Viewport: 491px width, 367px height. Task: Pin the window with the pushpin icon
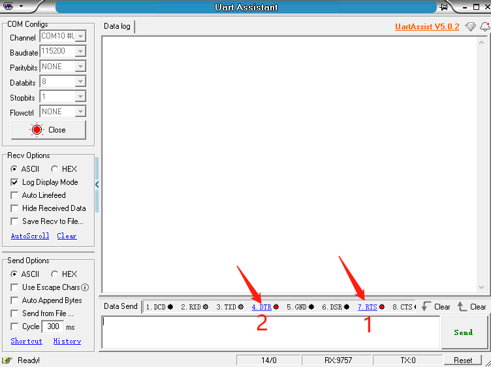443,7
